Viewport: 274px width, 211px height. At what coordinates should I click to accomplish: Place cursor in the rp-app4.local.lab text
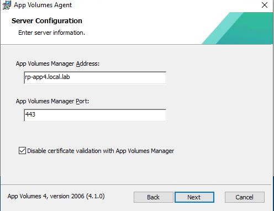click(48, 77)
